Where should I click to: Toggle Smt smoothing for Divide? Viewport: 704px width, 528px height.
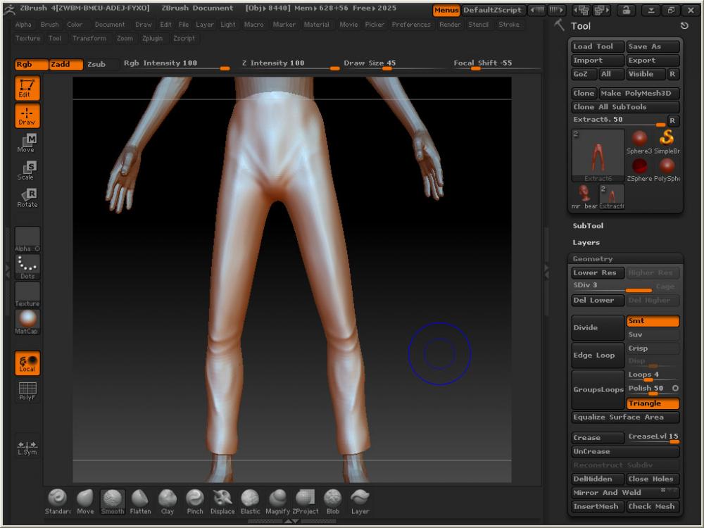652,321
